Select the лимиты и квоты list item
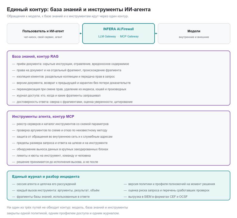 (x=51, y=156)
